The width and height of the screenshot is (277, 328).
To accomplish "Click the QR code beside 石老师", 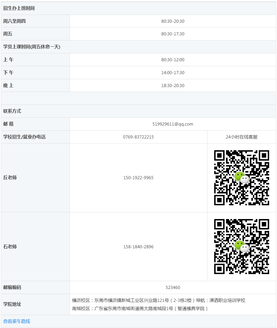I will point(241,246).
